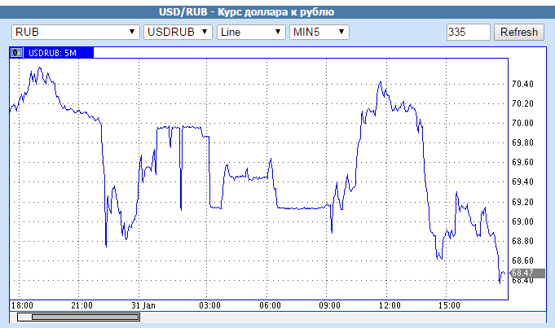This screenshot has width=555, height=328.
Task: Click the 31 Jan date axis label
Action: click(x=143, y=305)
